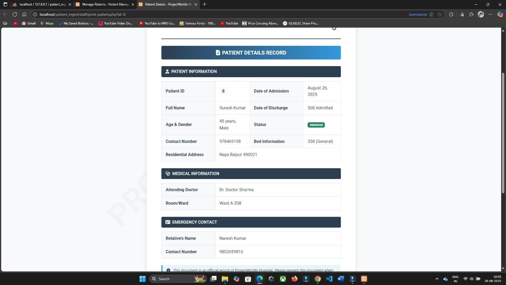Image resolution: width=506 pixels, height=285 pixels.
Task: Open the Gmail bookmark
Action: pos(28,23)
